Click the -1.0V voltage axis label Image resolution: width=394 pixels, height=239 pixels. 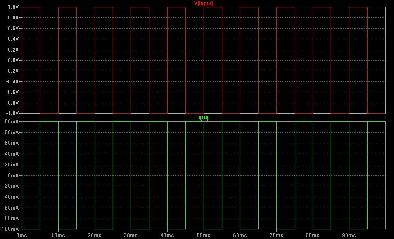(12, 113)
